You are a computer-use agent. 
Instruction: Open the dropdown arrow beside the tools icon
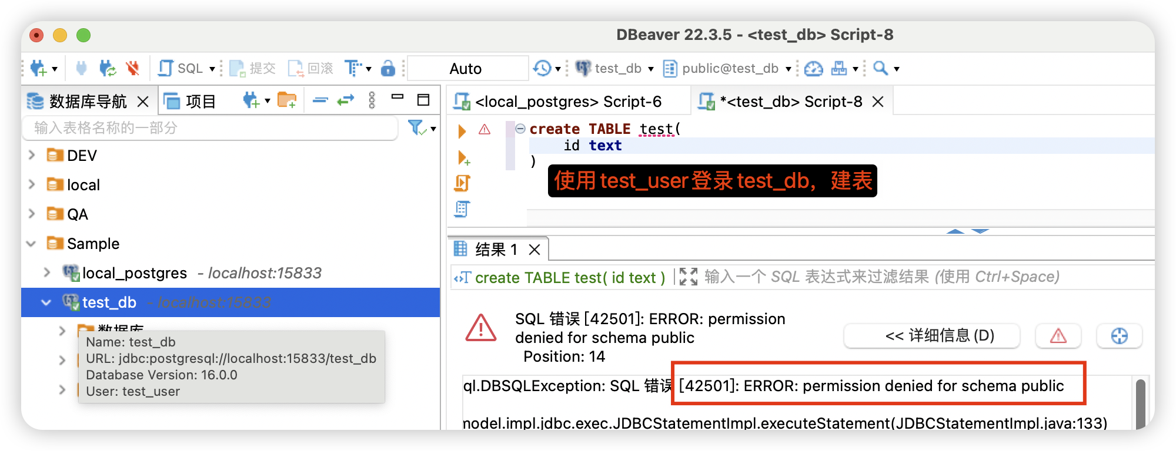click(x=856, y=69)
